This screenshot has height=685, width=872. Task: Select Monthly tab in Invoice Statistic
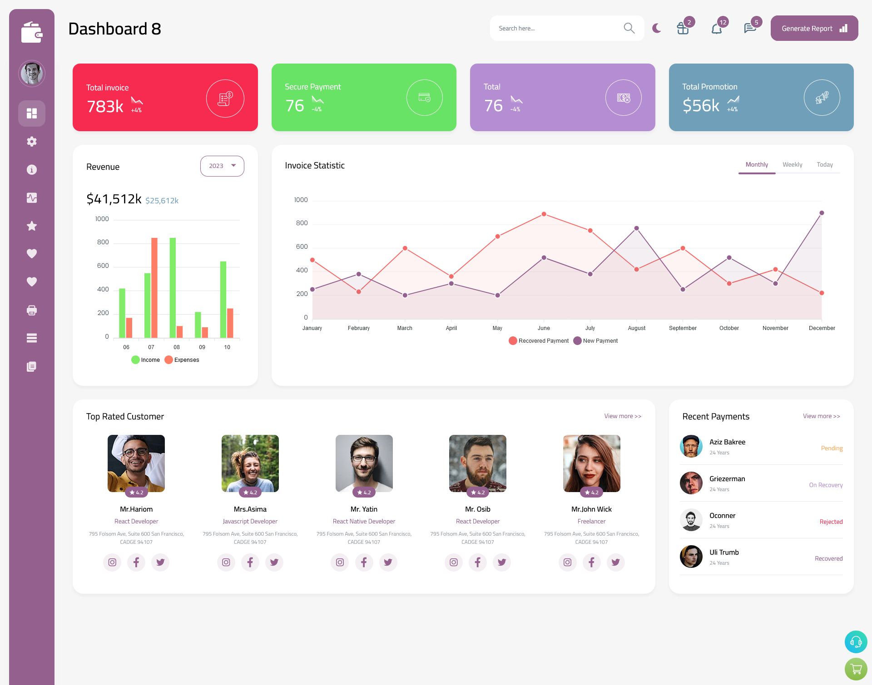point(756,164)
